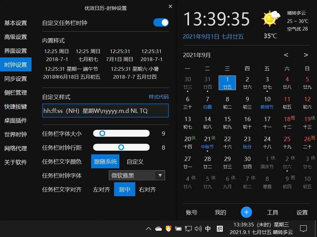Select 右对齐 text alignment

[x=147, y=190]
